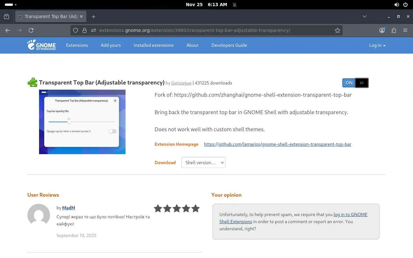Open the Extensions nav item
413x258 pixels.
click(77, 45)
